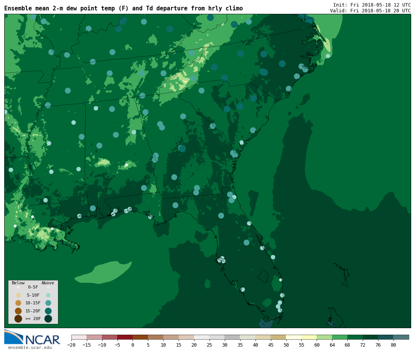Select the '>= 20F' legend label
415x352 pixels.
tap(33, 319)
